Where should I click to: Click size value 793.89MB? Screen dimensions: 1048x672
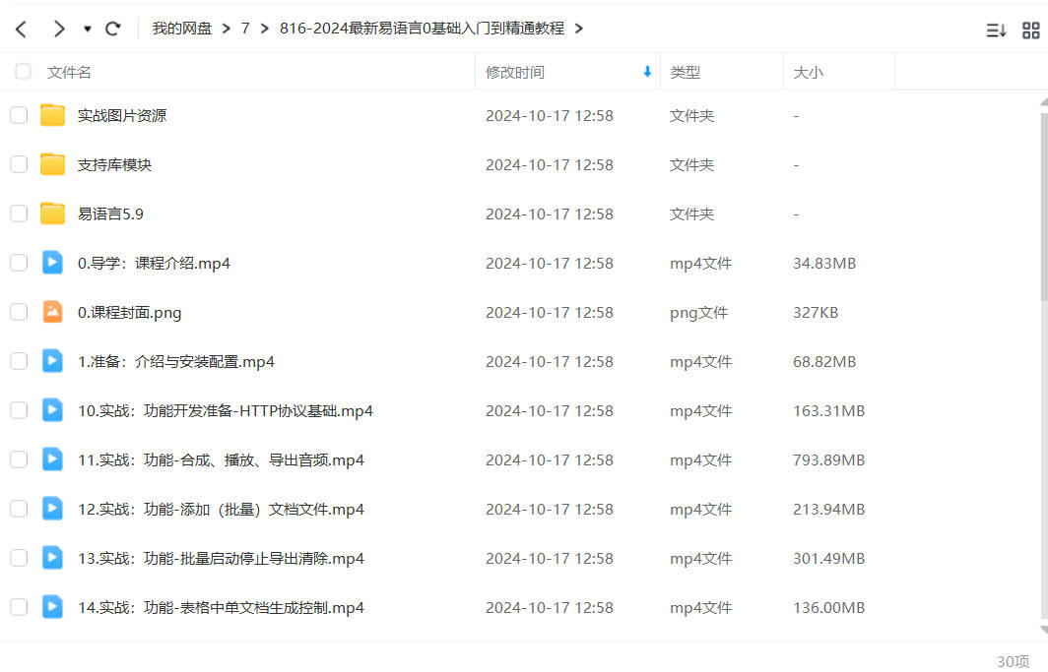point(828,459)
